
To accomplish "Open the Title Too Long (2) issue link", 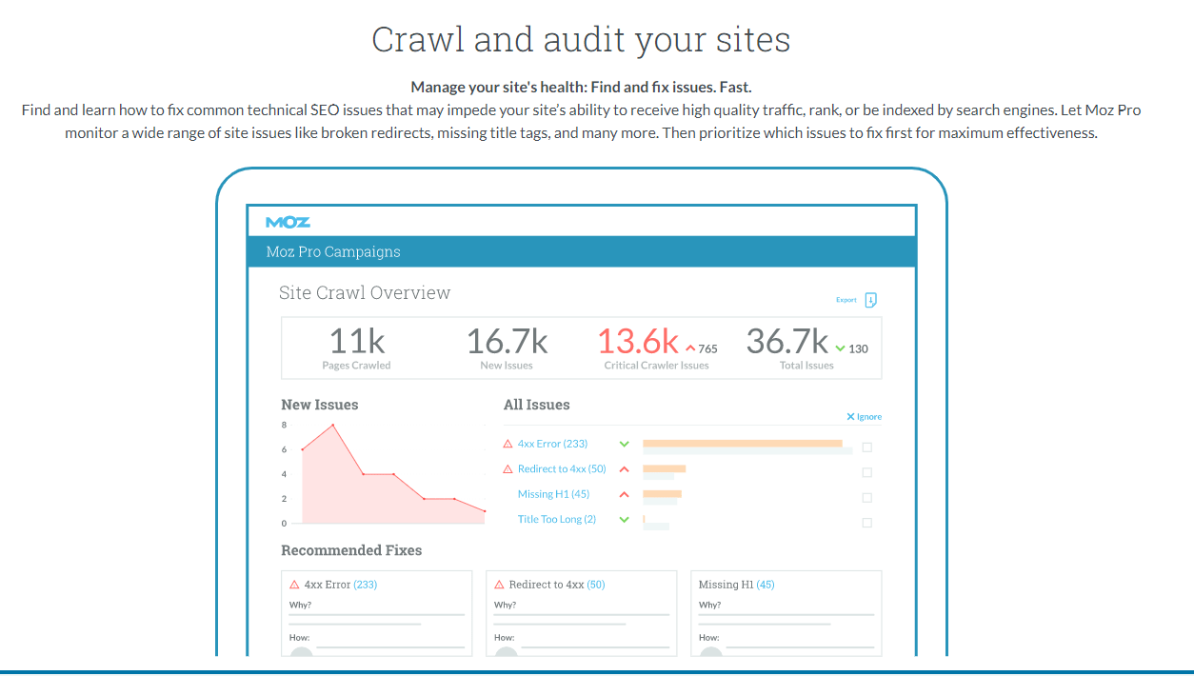I will click(x=557, y=519).
